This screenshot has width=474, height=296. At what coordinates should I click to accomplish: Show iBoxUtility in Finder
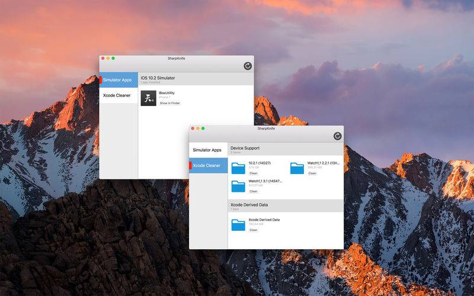pyautogui.click(x=169, y=103)
